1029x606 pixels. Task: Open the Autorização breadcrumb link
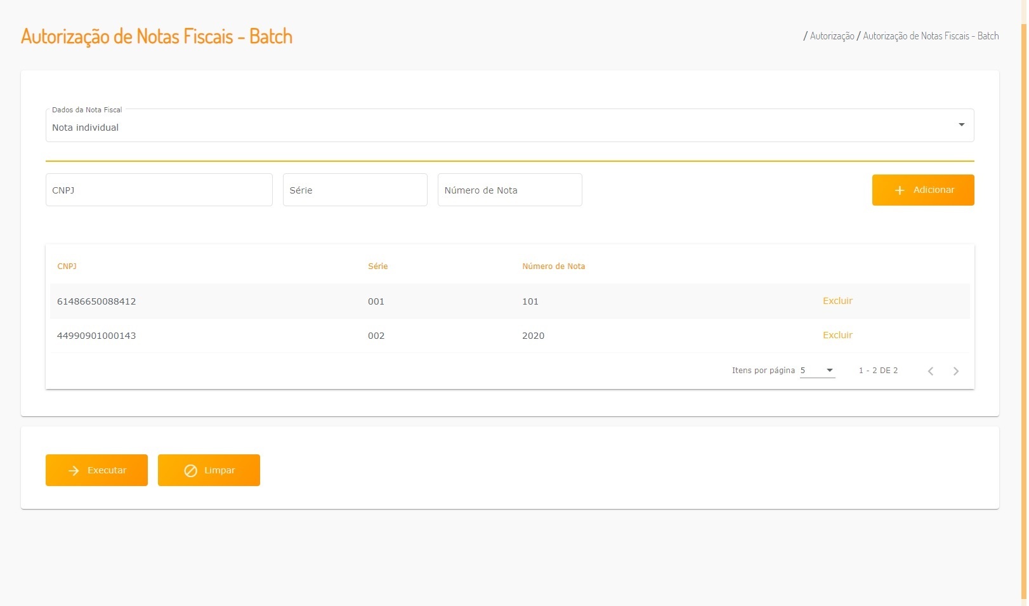coord(832,36)
